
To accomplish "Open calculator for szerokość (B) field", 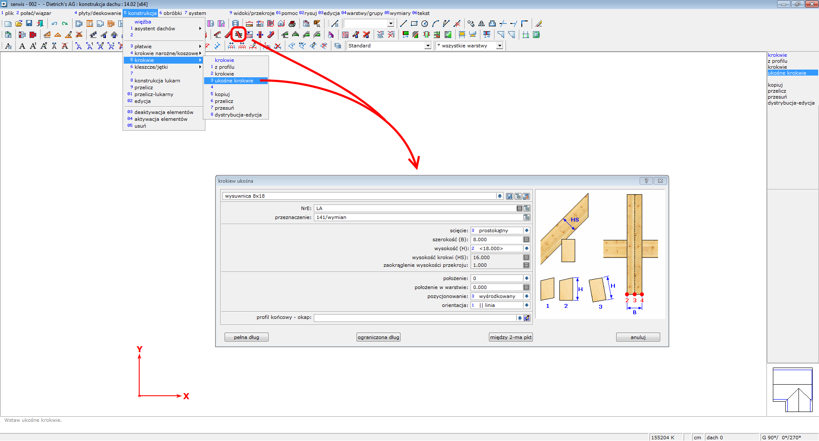I will click(526, 240).
